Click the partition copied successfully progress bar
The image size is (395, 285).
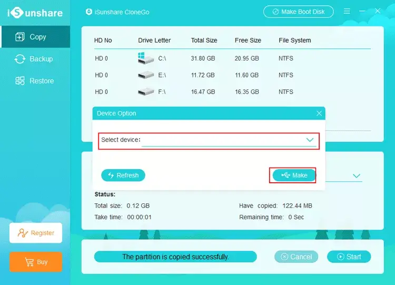tap(175, 257)
